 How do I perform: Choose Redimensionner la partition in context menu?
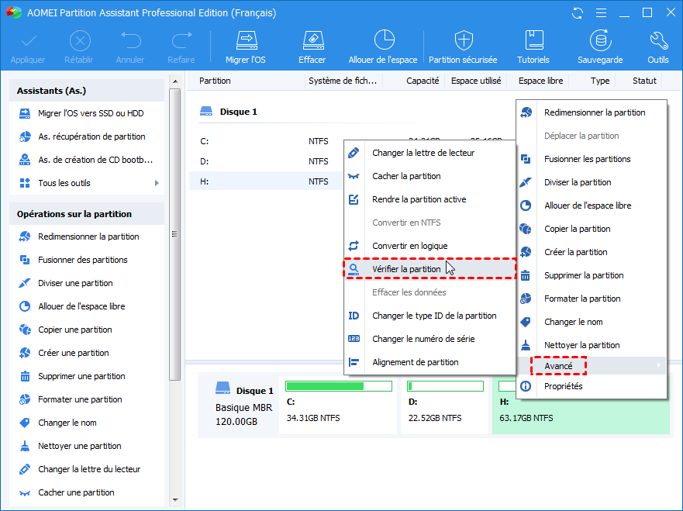pyautogui.click(x=592, y=112)
